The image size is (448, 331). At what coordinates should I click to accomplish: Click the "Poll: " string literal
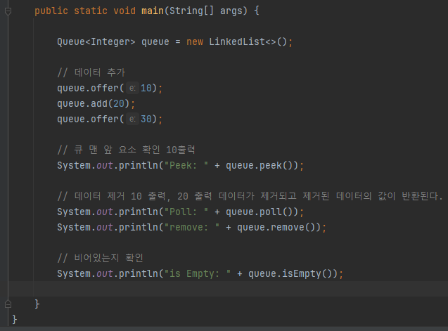pos(186,212)
